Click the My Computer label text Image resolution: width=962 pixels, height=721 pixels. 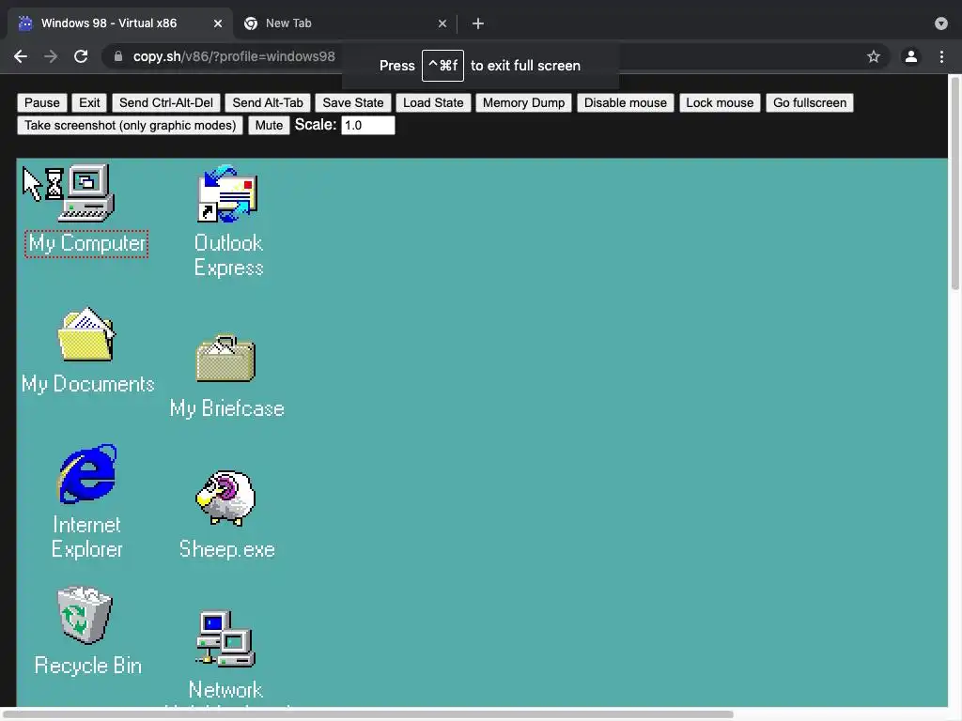pos(86,243)
